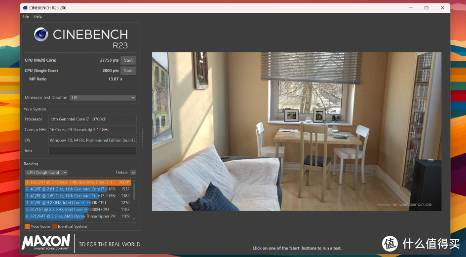Select ranking row 4 Core i7-7700K

point(78,203)
